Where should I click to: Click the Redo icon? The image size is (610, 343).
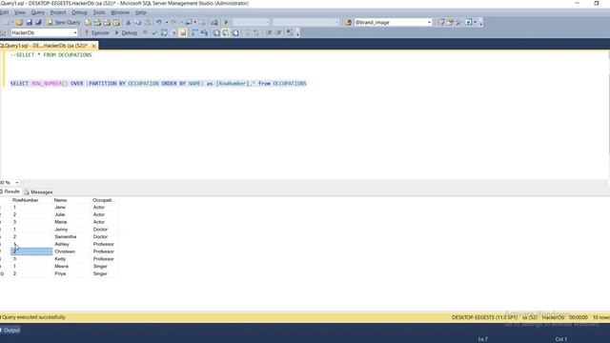click(x=173, y=22)
